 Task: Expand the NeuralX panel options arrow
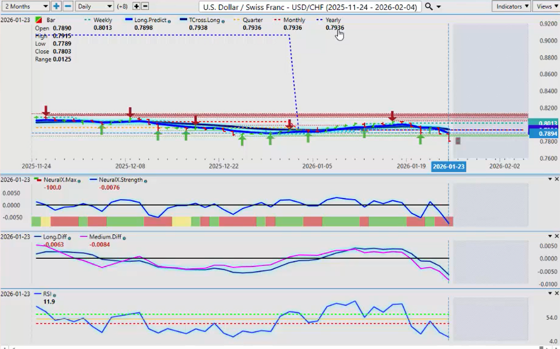(x=549, y=179)
